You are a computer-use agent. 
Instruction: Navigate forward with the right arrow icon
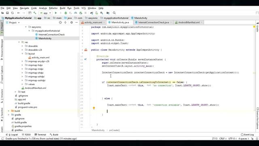coord(23,13)
